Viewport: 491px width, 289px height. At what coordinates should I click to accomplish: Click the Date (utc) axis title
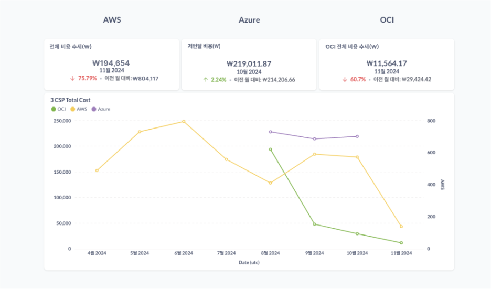[x=249, y=263]
